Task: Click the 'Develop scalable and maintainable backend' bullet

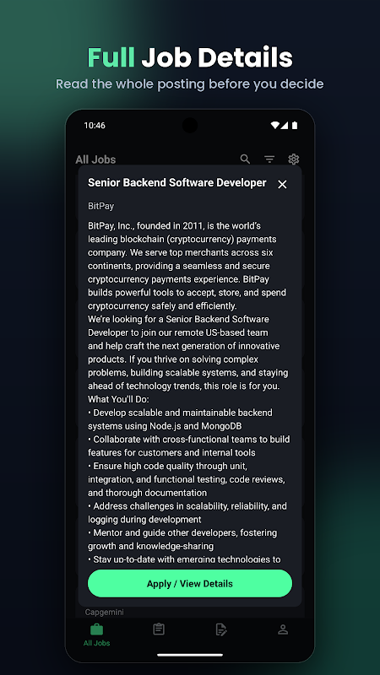Action: (180, 419)
